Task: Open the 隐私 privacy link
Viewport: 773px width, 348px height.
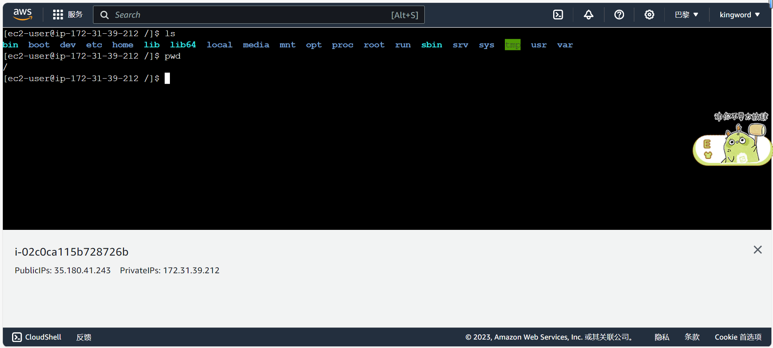Action: [x=662, y=337]
